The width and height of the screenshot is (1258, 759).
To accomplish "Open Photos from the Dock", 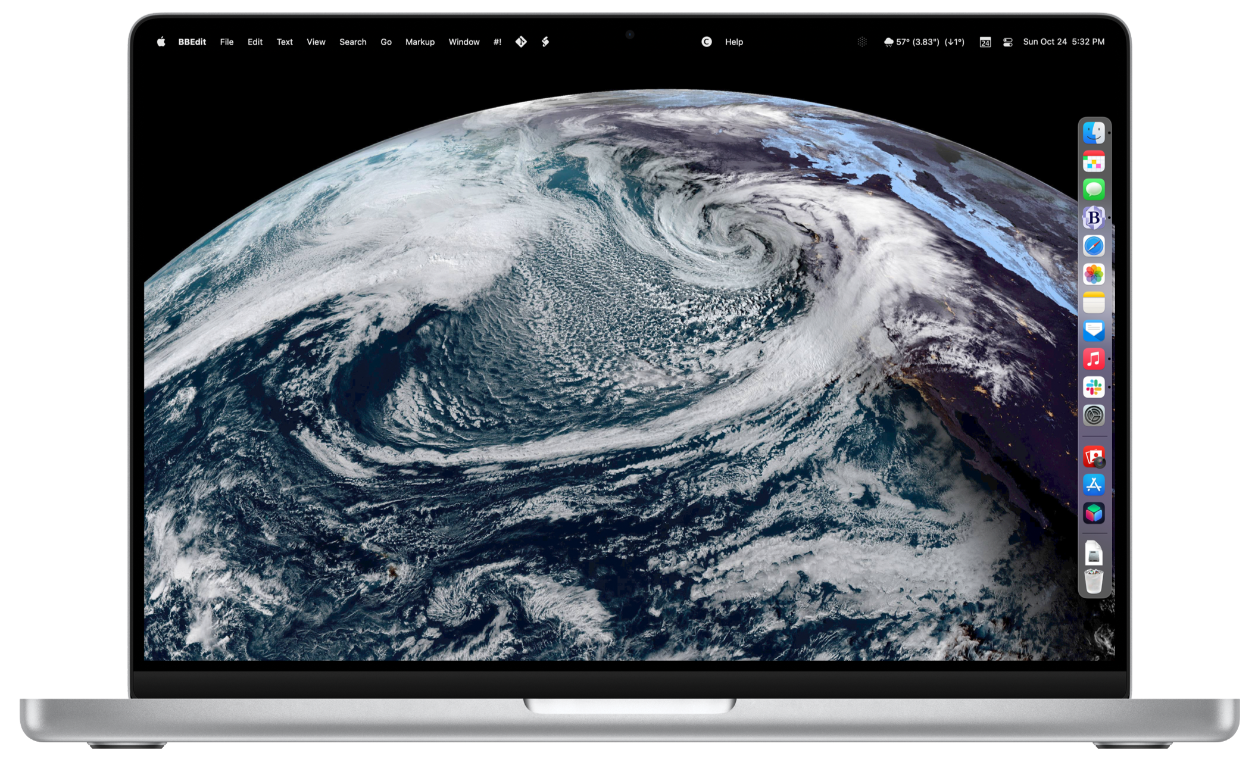I will 1094,274.
